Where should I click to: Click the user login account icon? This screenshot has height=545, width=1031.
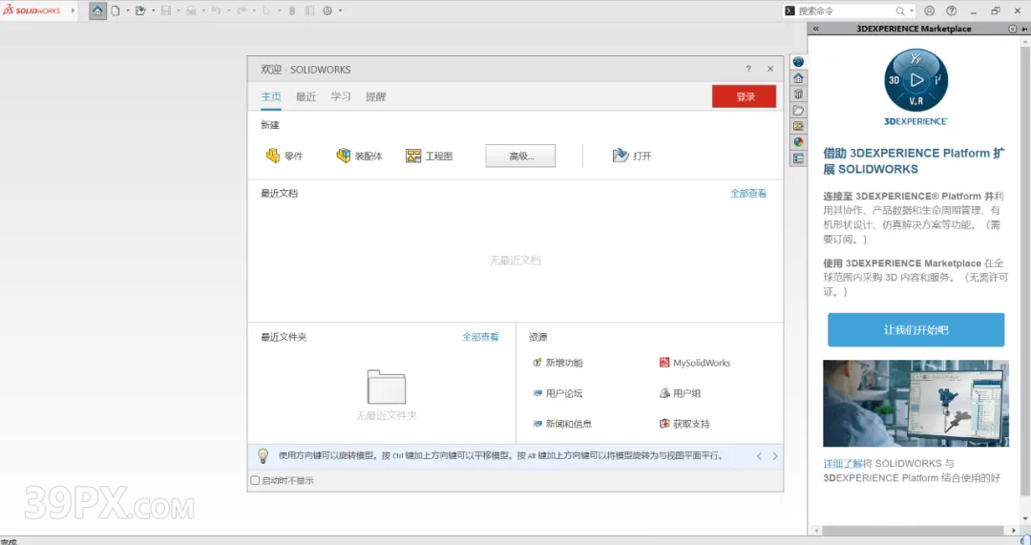[929, 10]
